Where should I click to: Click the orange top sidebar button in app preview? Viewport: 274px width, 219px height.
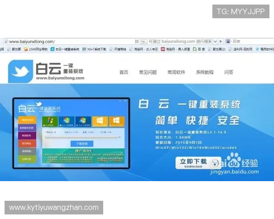point(27,120)
